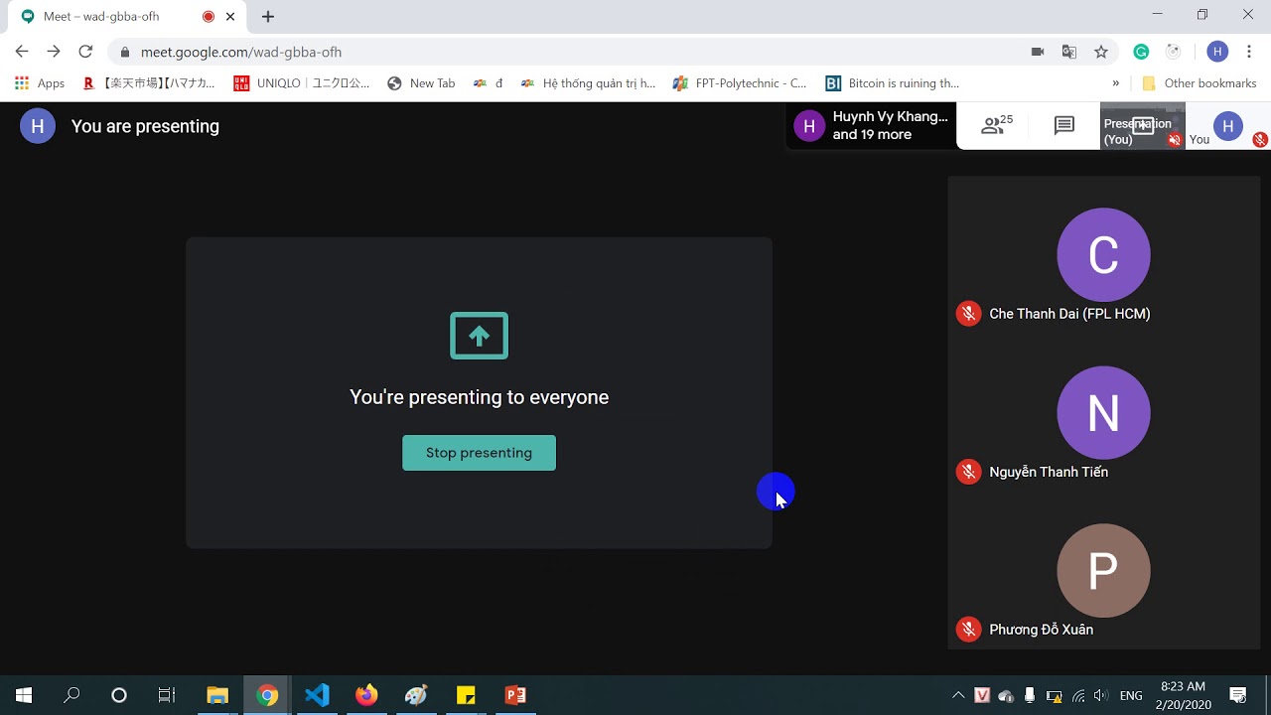Open the Rakuten bookmark
The height and width of the screenshot is (715, 1271).
[149, 83]
